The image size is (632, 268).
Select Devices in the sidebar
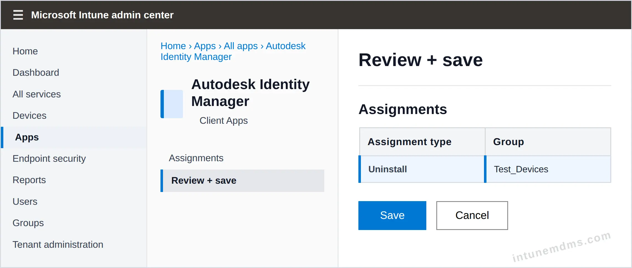(x=29, y=116)
